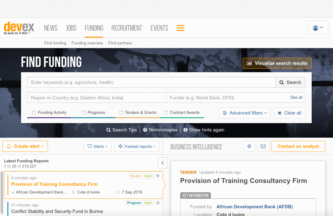Screen dimensions: 333x216
Task: Click the results list vertical scrollbar
Action: (2, 193)
